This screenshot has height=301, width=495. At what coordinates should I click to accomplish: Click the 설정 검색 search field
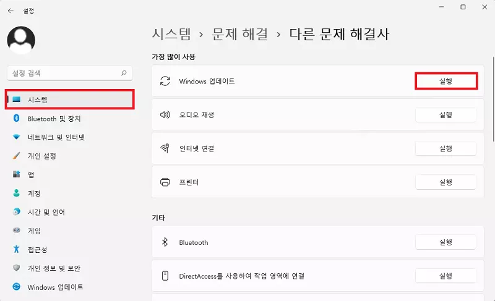click(70, 73)
